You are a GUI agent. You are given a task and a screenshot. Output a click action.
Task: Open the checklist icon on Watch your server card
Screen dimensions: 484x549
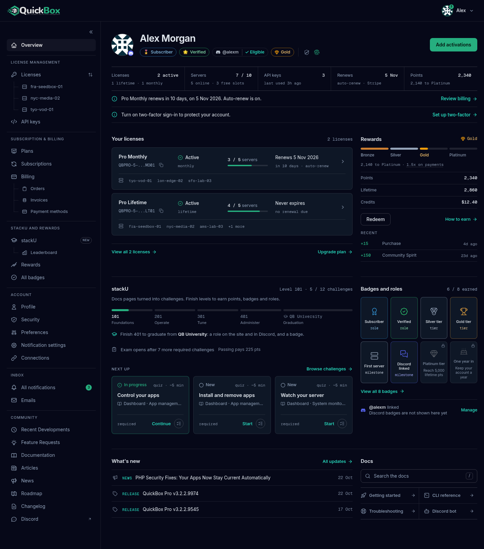click(342, 424)
